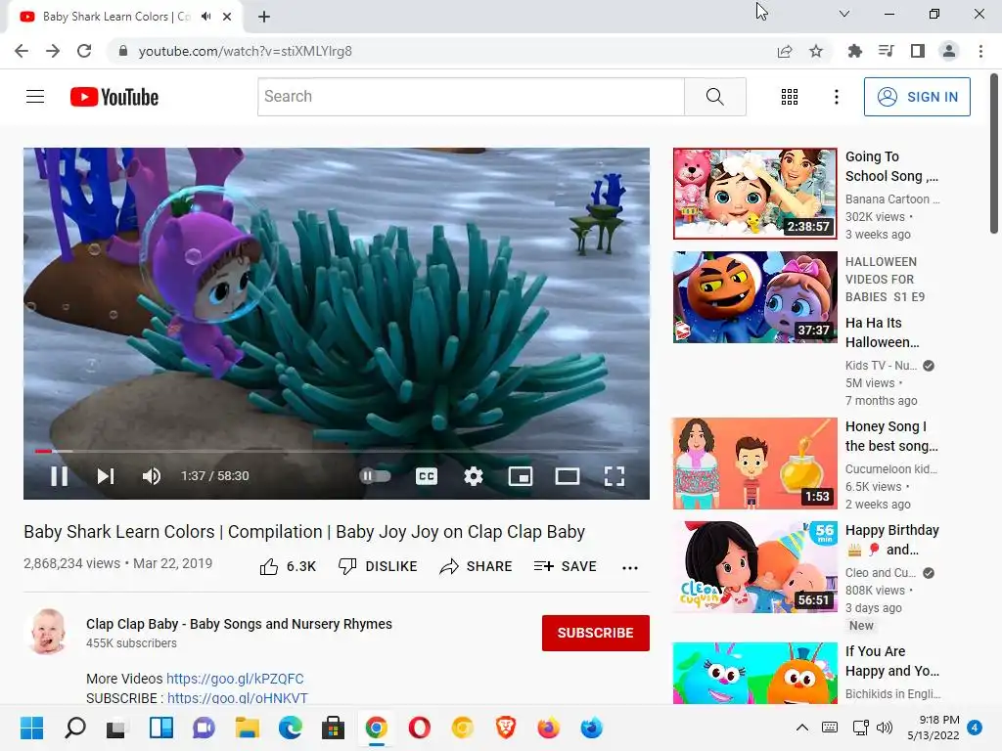Viewport: 1002px width, 751px height.
Task: Open video settings gear
Action: pos(474,476)
